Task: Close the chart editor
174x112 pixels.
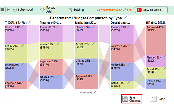Action: point(158,99)
